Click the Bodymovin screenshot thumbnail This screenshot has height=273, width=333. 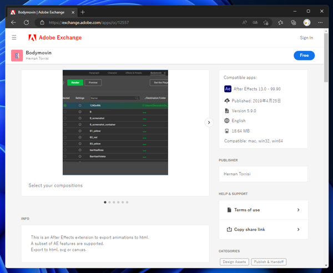click(x=115, y=123)
